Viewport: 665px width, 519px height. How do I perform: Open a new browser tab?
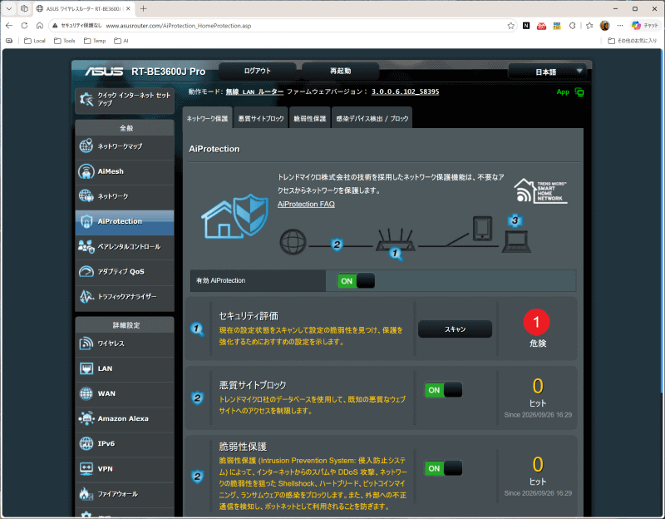[x=143, y=8]
